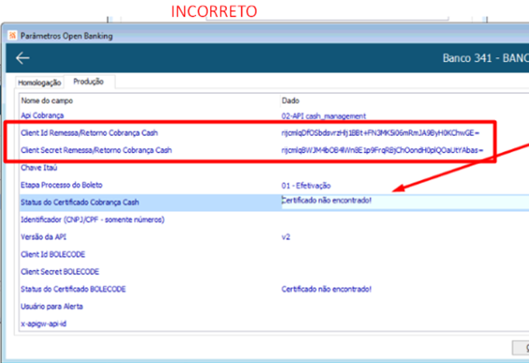Edit the '02-API cash_management' value
The width and height of the screenshot is (529, 363).
point(323,116)
